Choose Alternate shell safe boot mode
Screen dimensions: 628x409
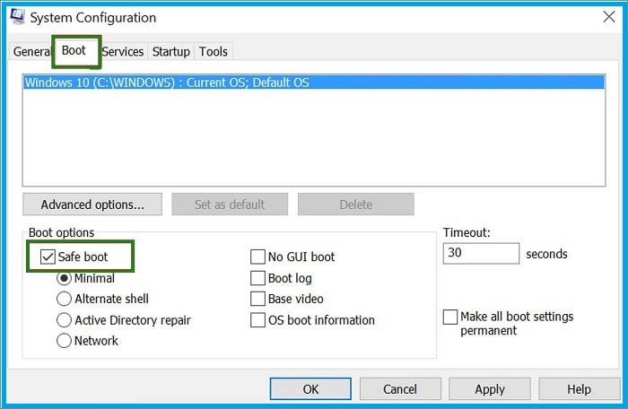[x=65, y=299]
